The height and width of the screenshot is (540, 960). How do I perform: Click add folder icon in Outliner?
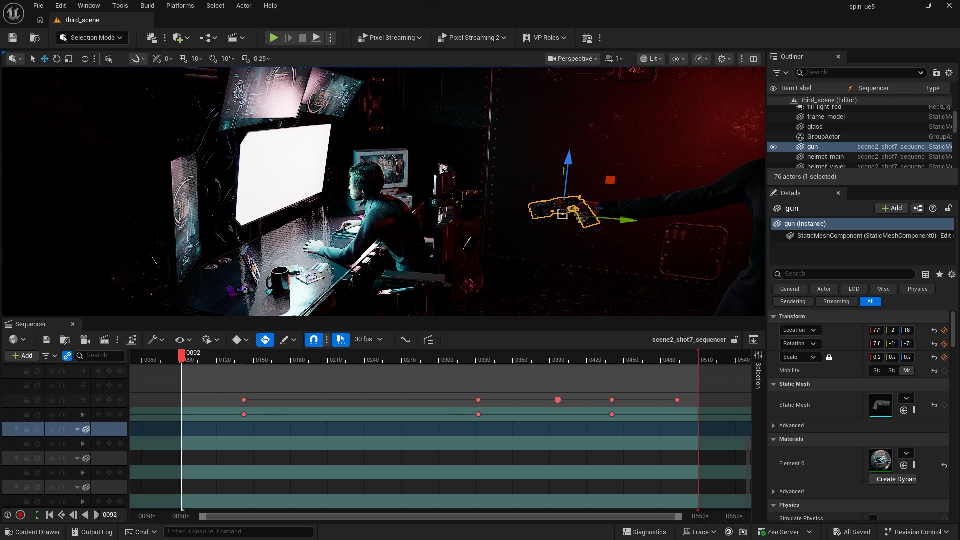(936, 73)
